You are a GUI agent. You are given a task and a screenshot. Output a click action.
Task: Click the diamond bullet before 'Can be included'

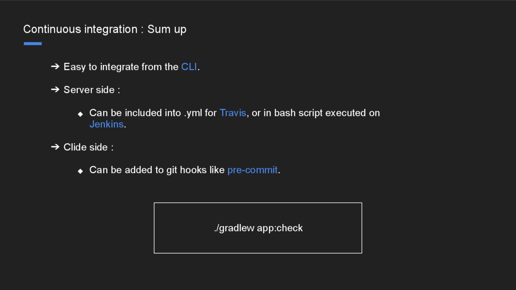click(80, 114)
